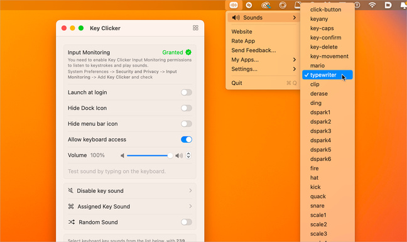This screenshot has height=242, width=407.
Task: Click the shuffle icon beside Random Sound
Action: click(x=72, y=222)
